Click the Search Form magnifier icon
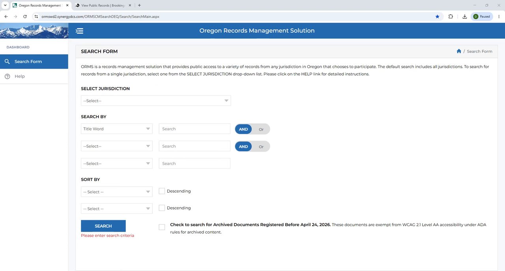This screenshot has width=505, height=271. pyautogui.click(x=7, y=61)
